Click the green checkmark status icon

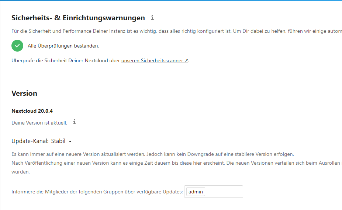point(17,46)
